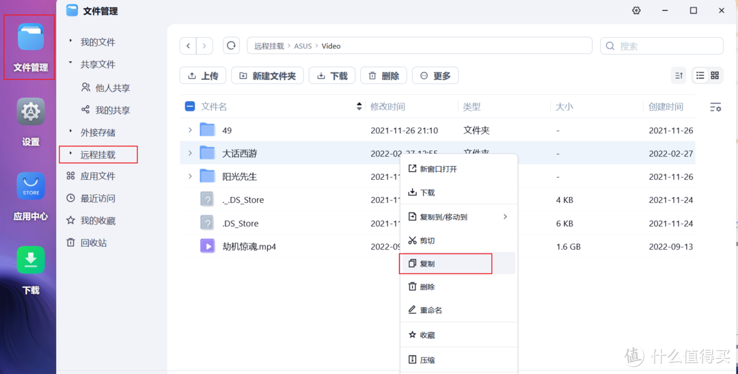Click the 大话西游 folder icon
This screenshot has height=374, width=738.
[x=207, y=152]
